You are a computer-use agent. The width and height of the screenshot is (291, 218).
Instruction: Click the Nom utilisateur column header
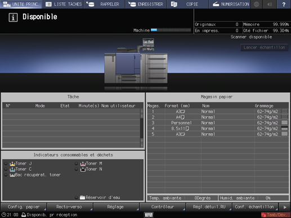point(118,106)
